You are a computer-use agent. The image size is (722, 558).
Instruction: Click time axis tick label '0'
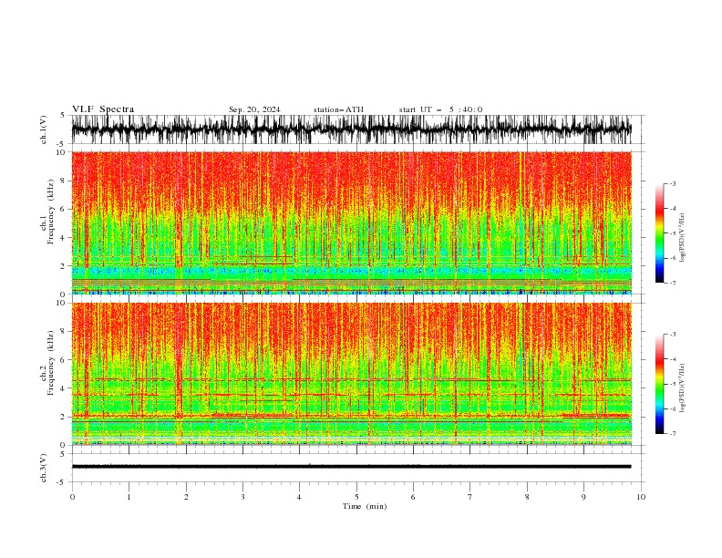tap(72, 497)
